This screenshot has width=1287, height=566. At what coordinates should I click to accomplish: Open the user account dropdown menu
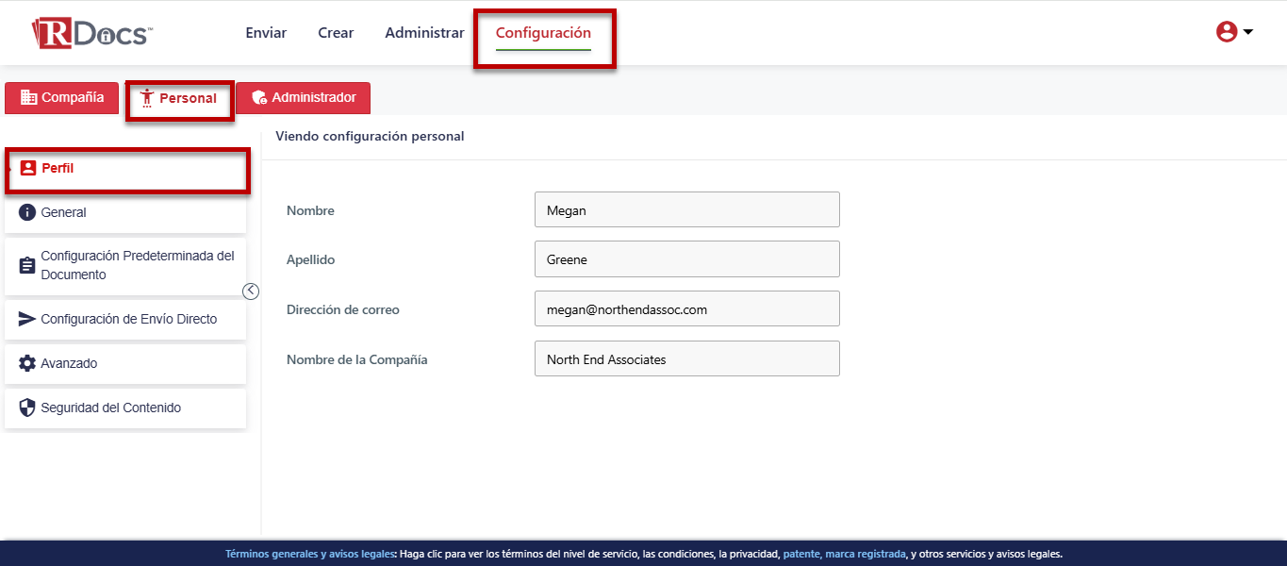coord(1234,32)
